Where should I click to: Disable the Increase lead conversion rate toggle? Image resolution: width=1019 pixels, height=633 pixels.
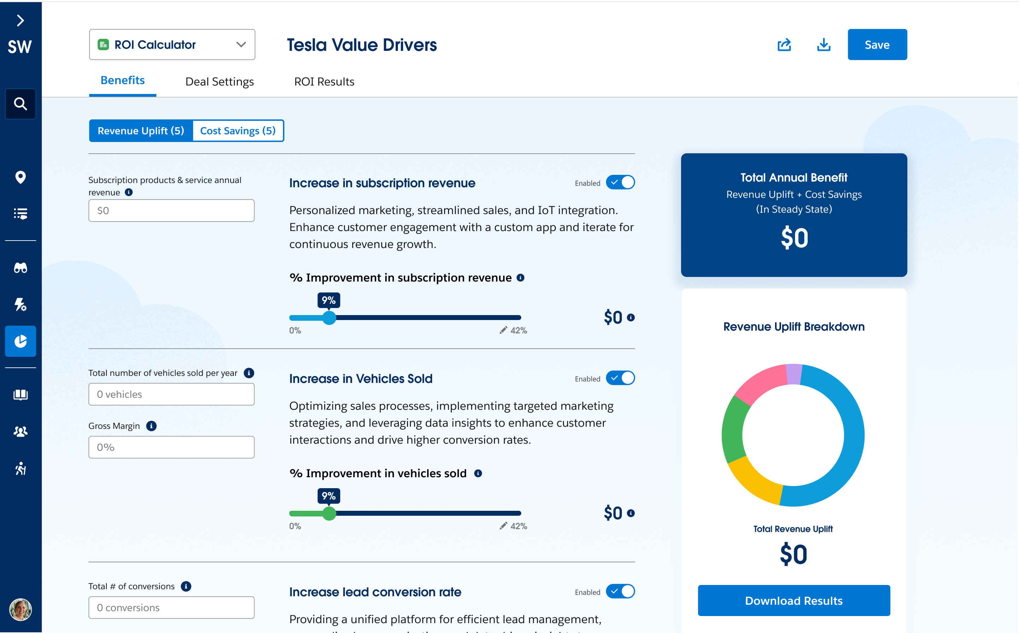(621, 592)
